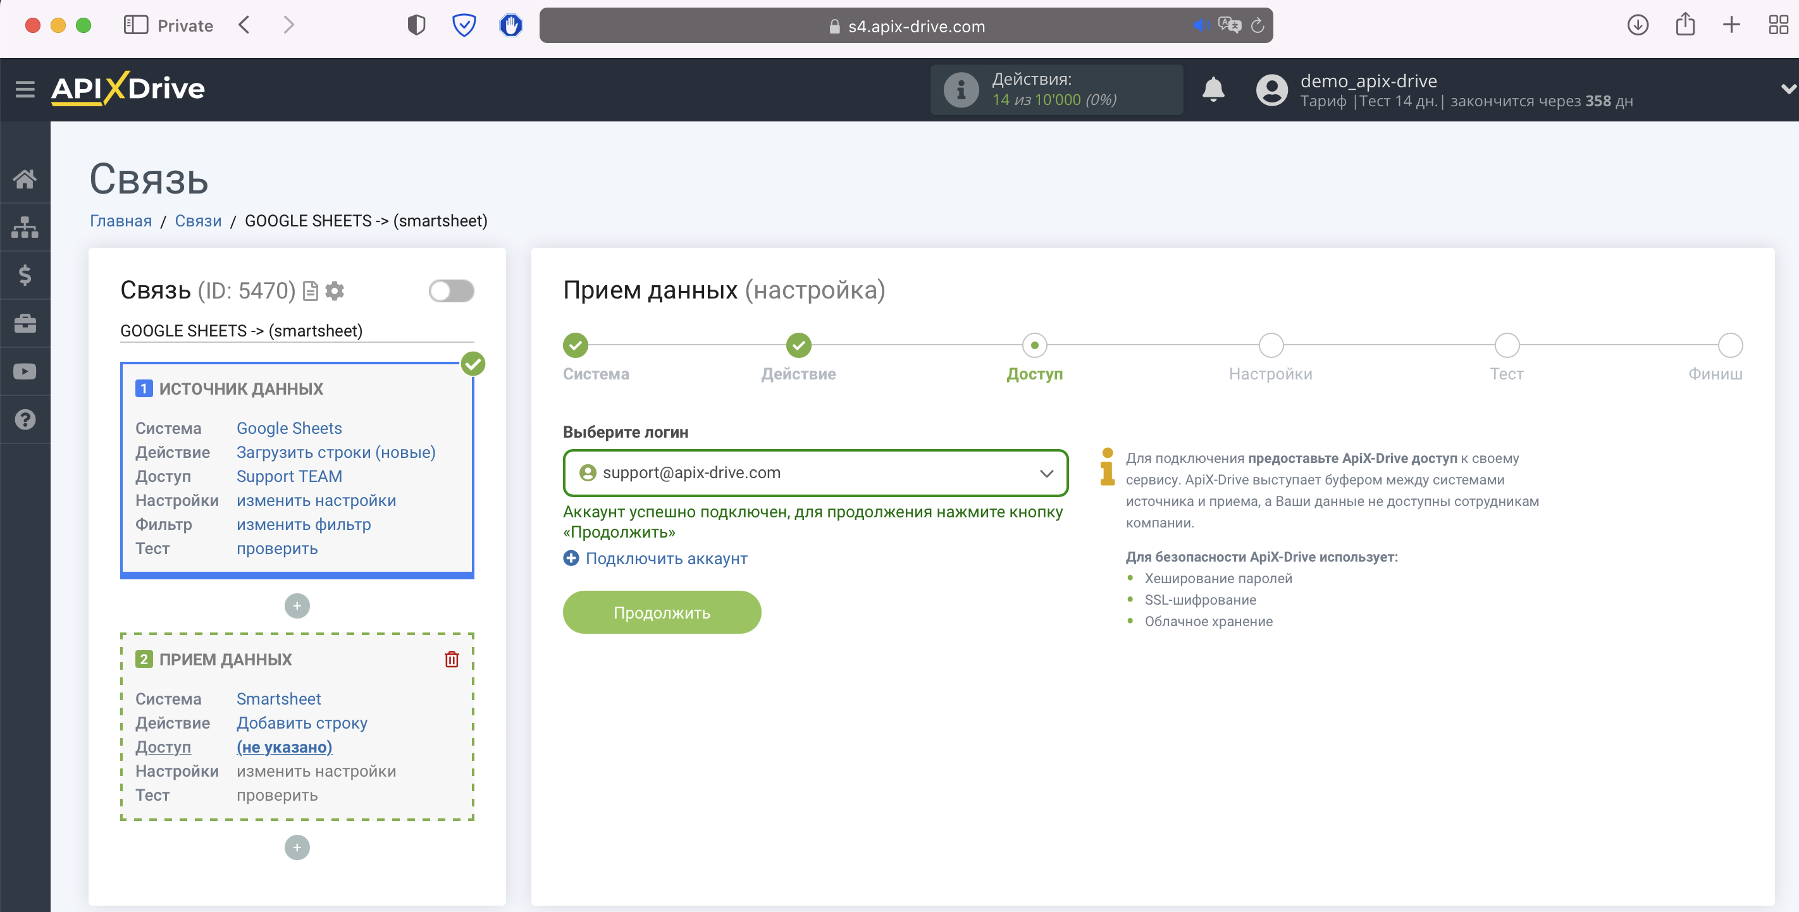Show the Safari tab overview

(x=1778, y=25)
